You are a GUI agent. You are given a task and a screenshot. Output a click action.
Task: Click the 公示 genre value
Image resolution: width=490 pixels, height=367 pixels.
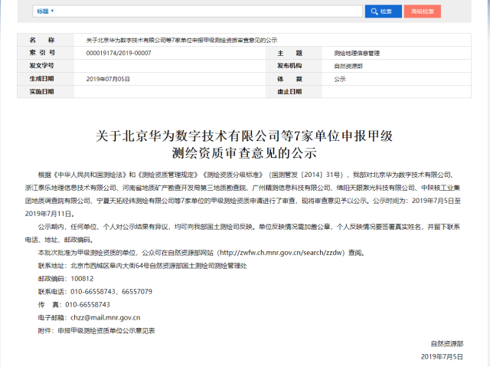[340, 79]
